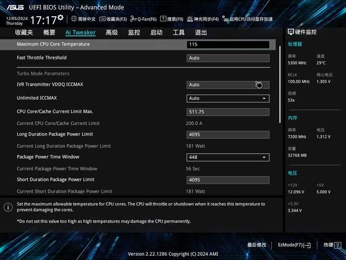Open 最后修改 last modified

pyautogui.click(x=257, y=245)
